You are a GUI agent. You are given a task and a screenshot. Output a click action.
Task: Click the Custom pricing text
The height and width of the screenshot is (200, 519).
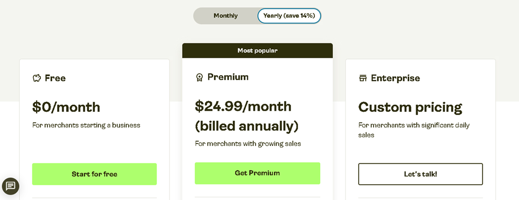pos(410,107)
